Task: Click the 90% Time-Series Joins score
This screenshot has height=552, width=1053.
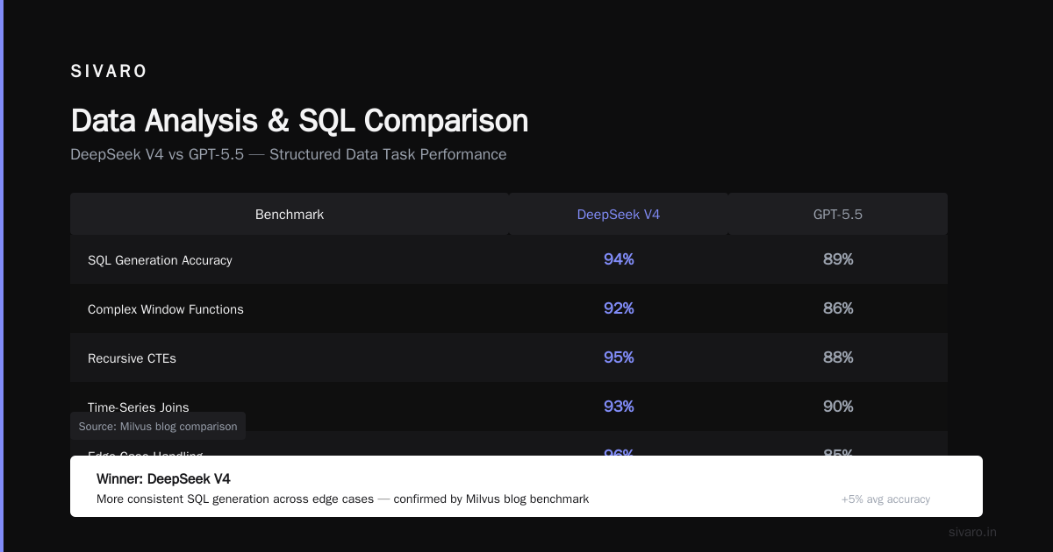Action: click(x=838, y=407)
